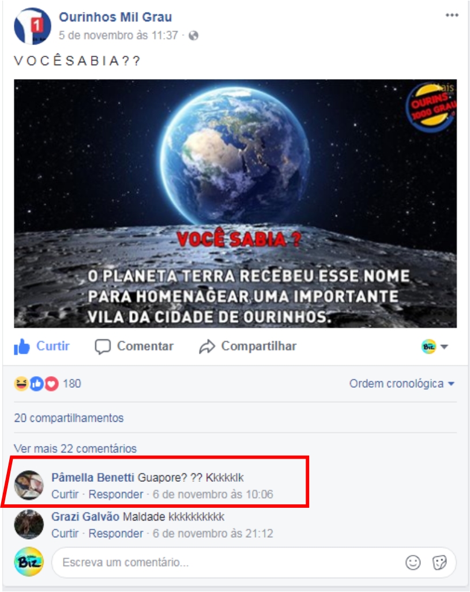Open the Ourinhos Mil Grau page name link
Screen dimensions: 470x592
point(115,17)
